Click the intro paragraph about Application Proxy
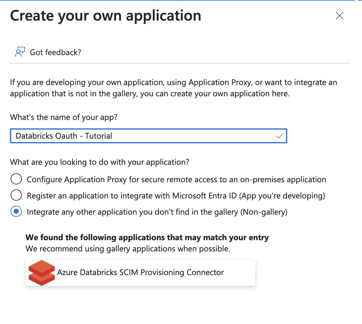Screen dimensions: 362x324 173,88
